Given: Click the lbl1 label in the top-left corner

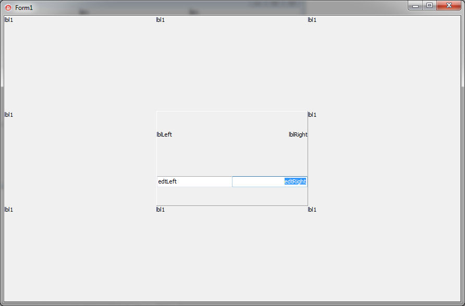Looking at the screenshot, I should click(9, 20).
